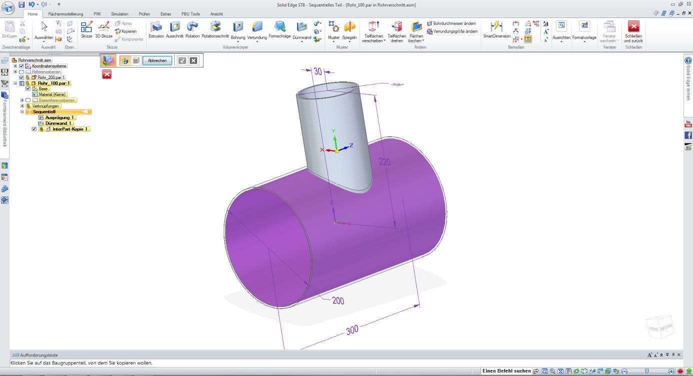Click the Rotation revolve tool
Screen dimensions: 693x376
click(192, 29)
